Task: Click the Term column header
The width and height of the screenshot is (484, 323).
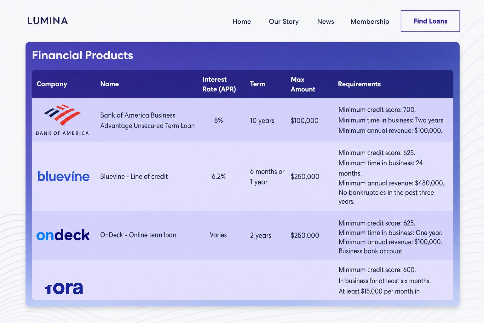Action: (x=258, y=84)
